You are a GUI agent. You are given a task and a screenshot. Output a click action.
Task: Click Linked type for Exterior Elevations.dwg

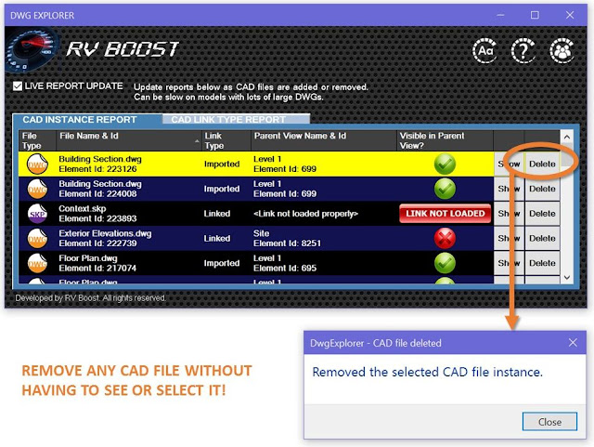click(216, 238)
